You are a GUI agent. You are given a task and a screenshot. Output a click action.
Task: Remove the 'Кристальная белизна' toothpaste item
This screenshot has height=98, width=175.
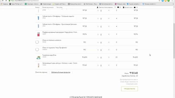click(x=109, y=26)
